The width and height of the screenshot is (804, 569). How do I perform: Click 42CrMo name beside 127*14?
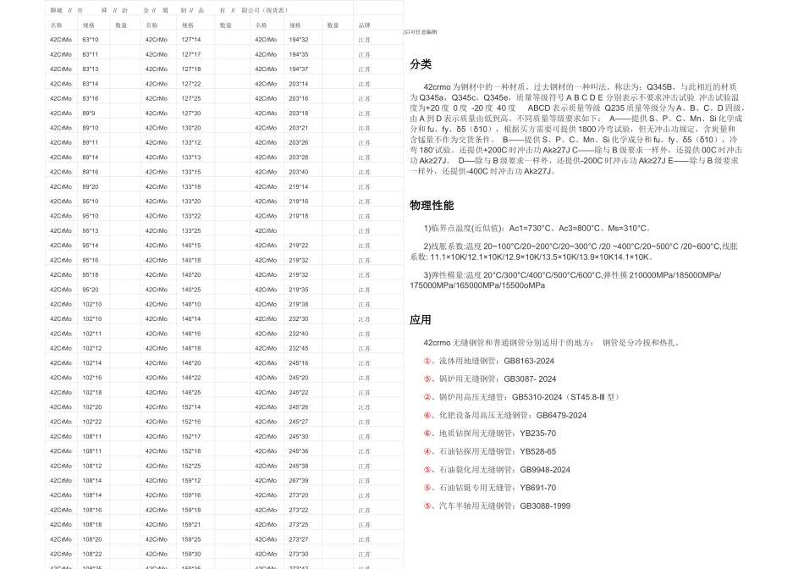click(x=157, y=40)
